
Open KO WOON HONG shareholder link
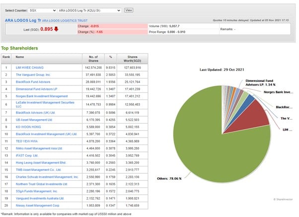coord(28,127)
